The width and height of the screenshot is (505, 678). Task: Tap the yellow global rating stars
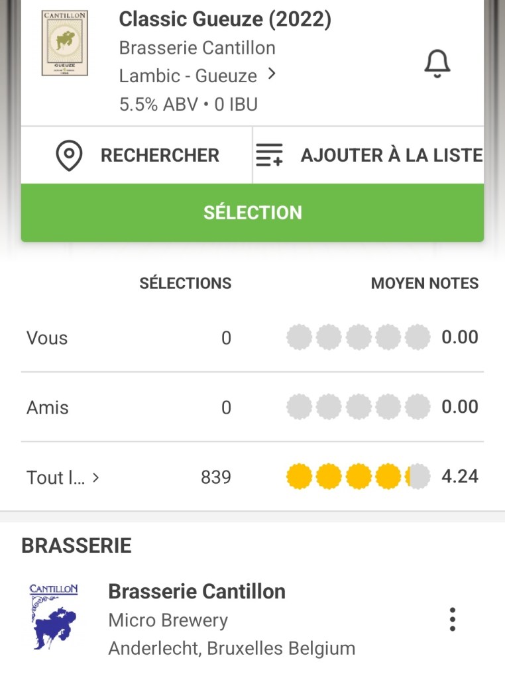tap(358, 477)
